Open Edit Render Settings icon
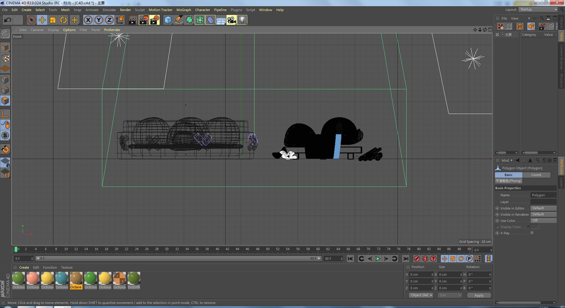 (x=154, y=20)
